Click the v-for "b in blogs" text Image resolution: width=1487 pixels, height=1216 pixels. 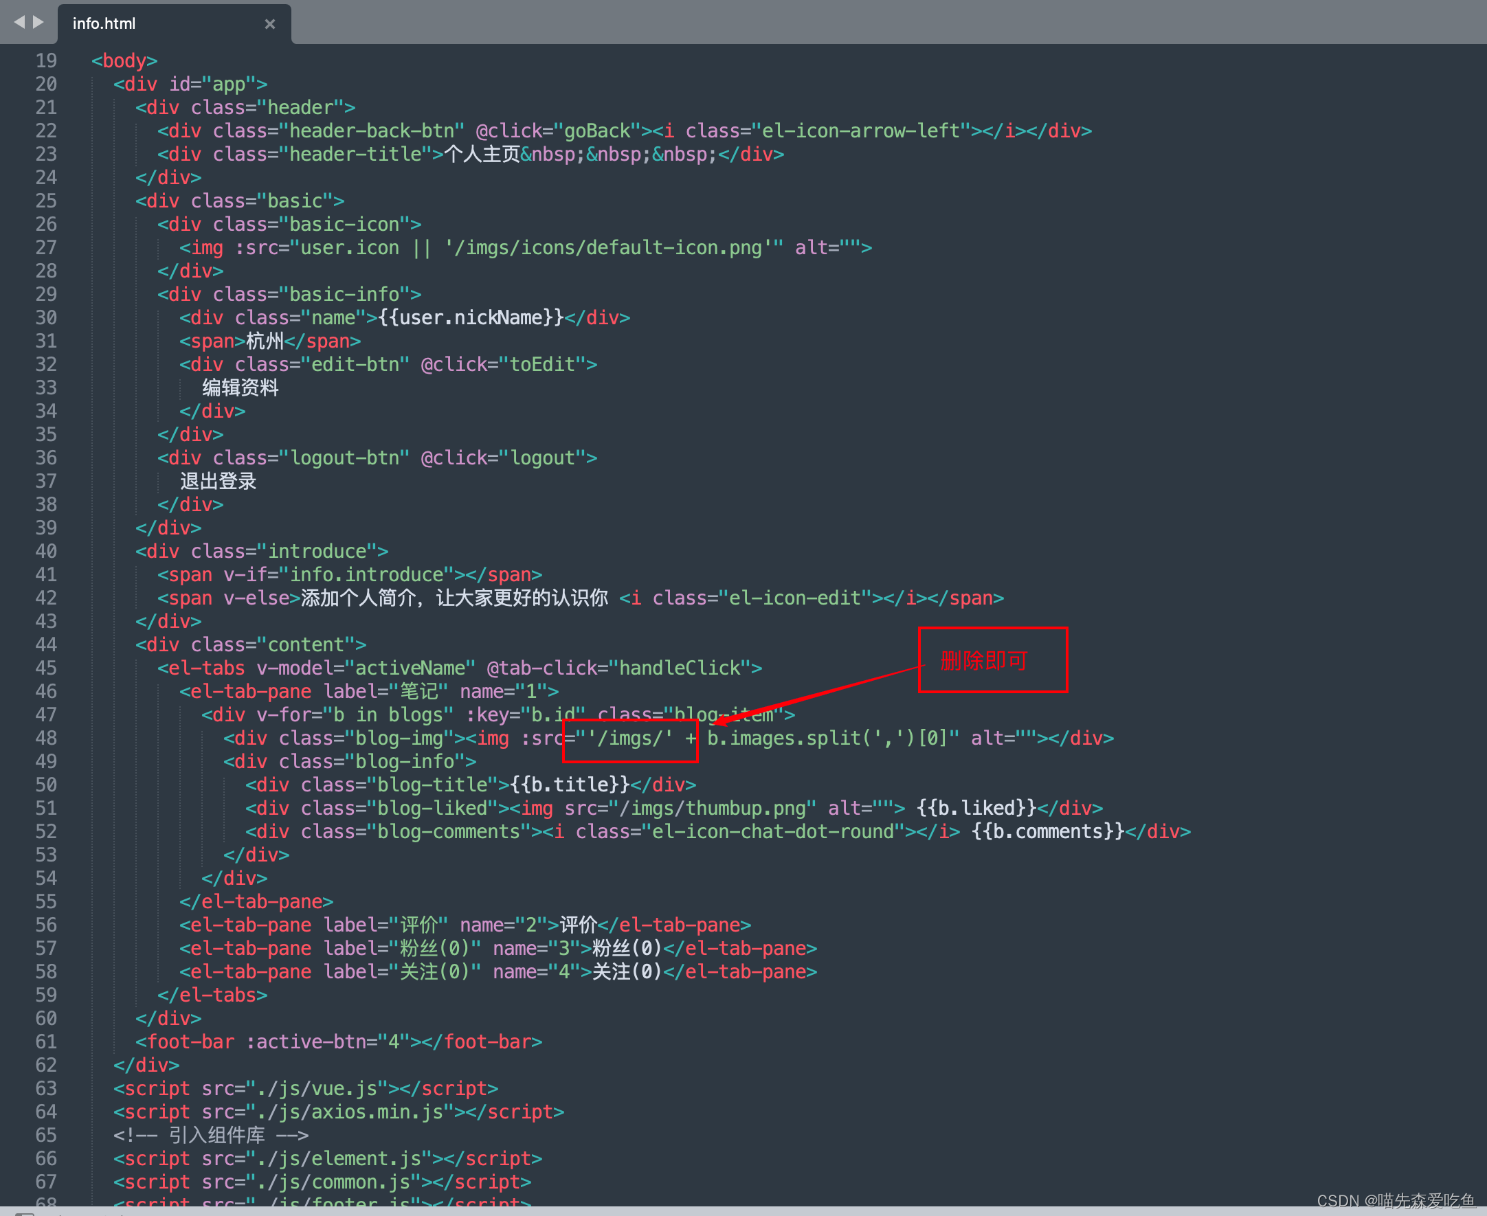[x=388, y=715]
